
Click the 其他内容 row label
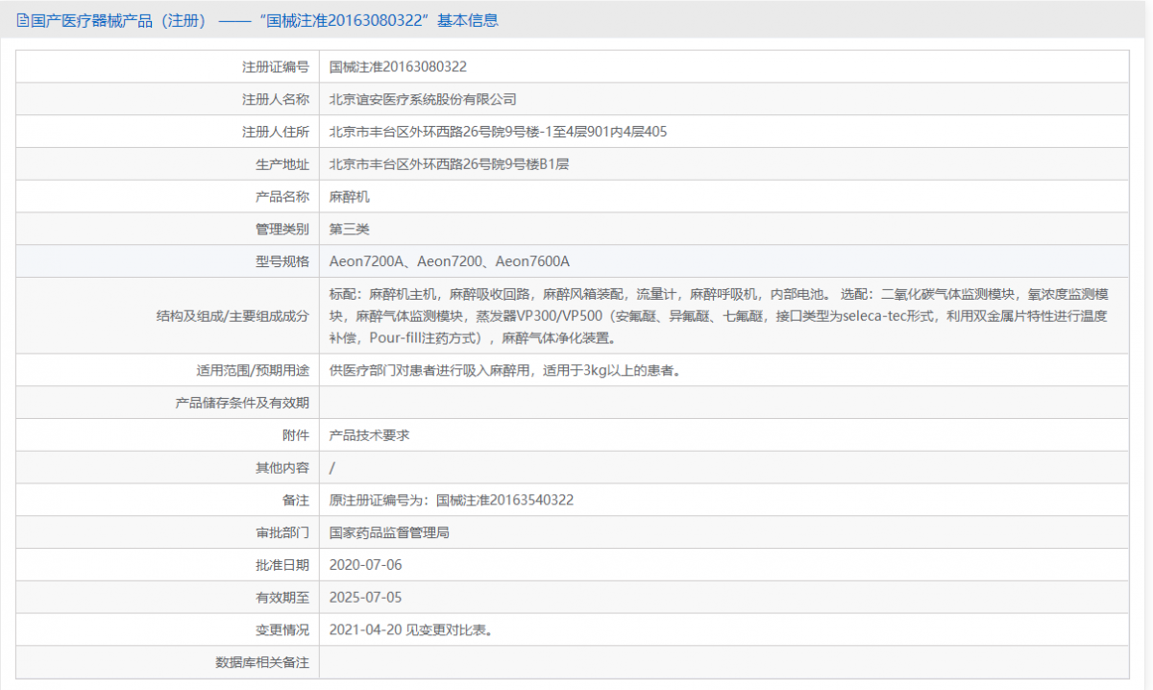click(282, 468)
